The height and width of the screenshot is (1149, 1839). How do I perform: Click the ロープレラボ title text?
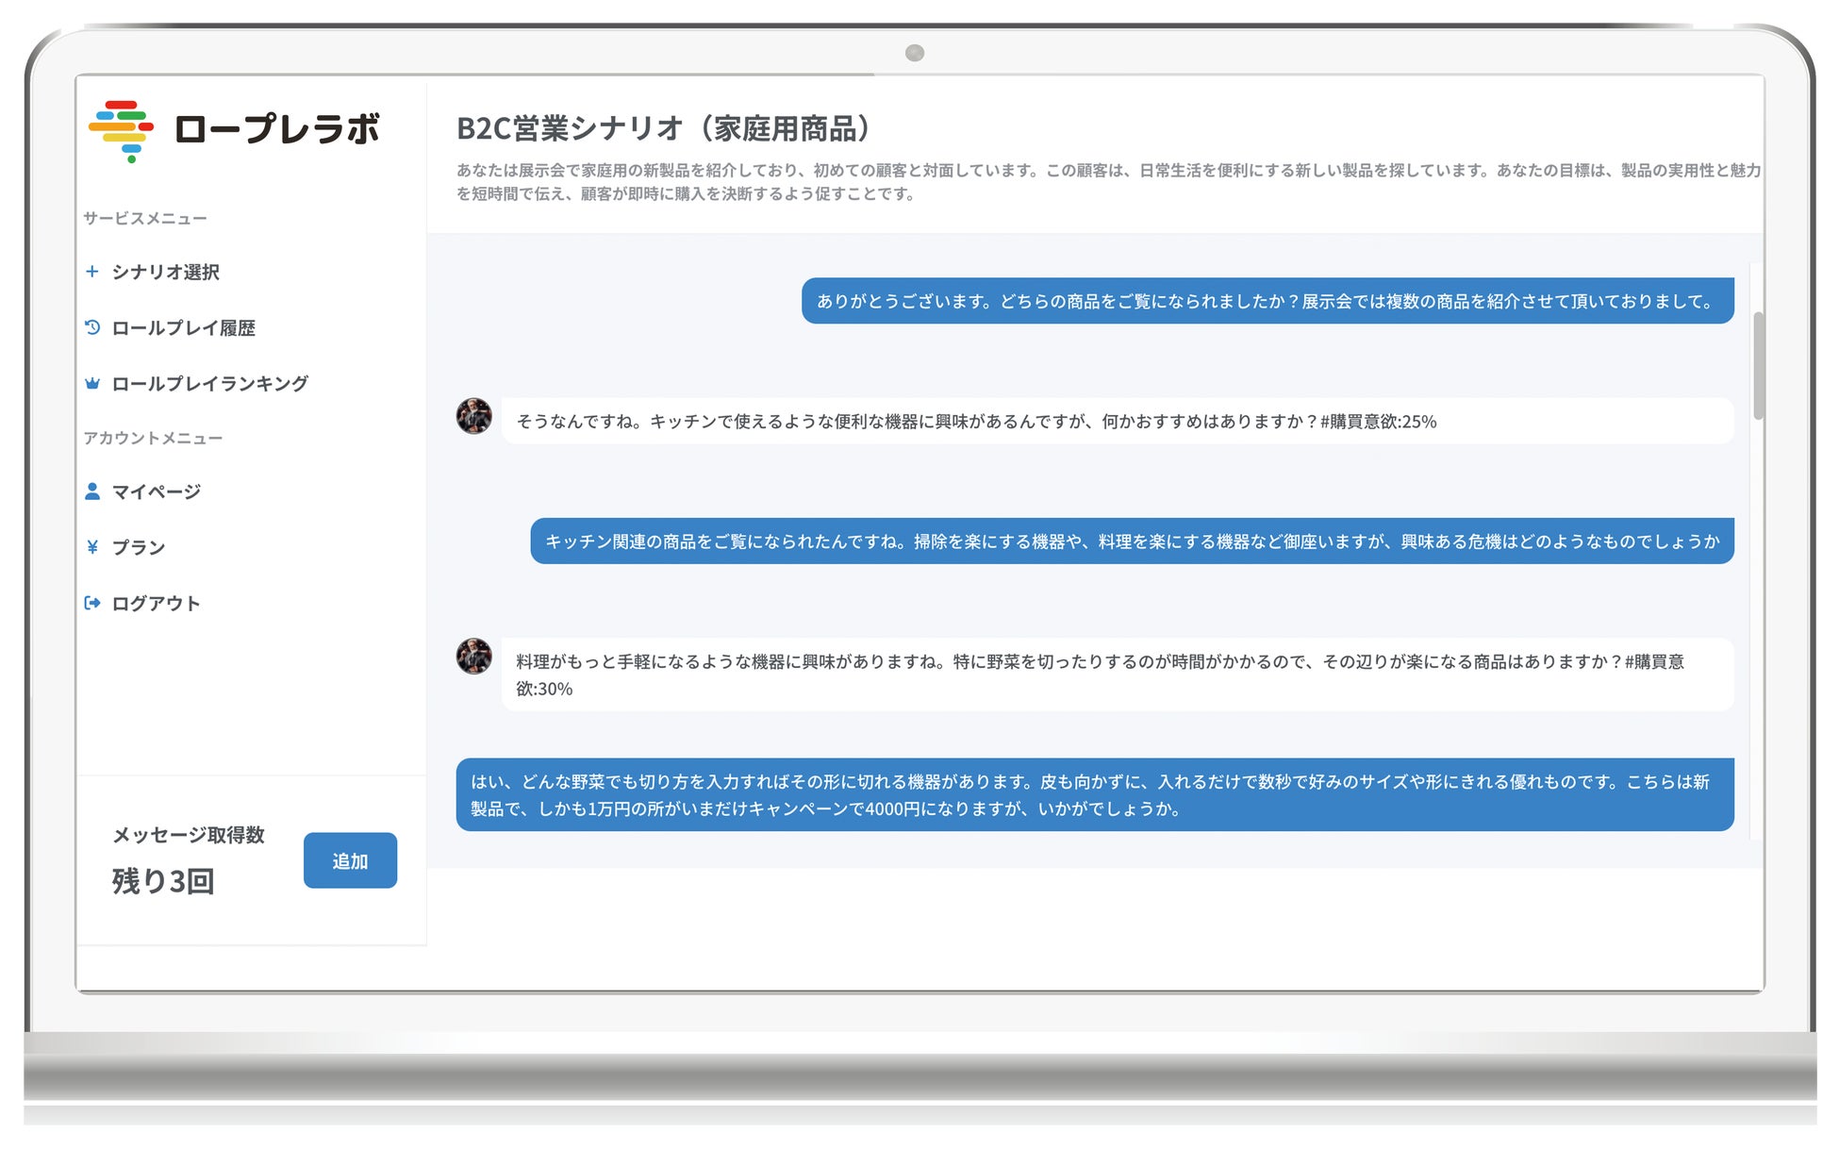pos(276,129)
